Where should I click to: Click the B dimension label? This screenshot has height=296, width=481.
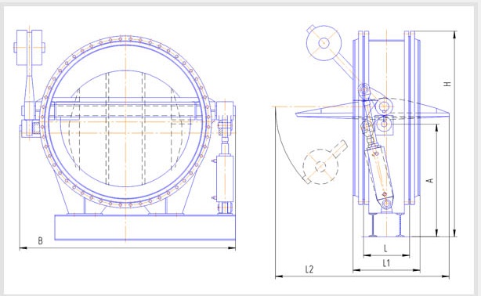[40, 240]
